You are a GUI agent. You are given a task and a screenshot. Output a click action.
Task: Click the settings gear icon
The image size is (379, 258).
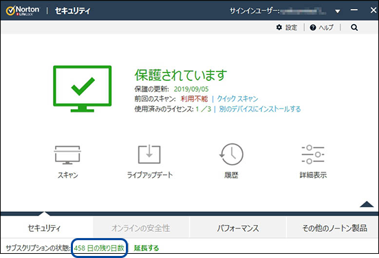(279, 27)
